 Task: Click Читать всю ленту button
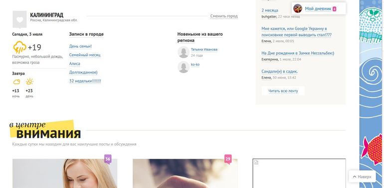pos(283,91)
